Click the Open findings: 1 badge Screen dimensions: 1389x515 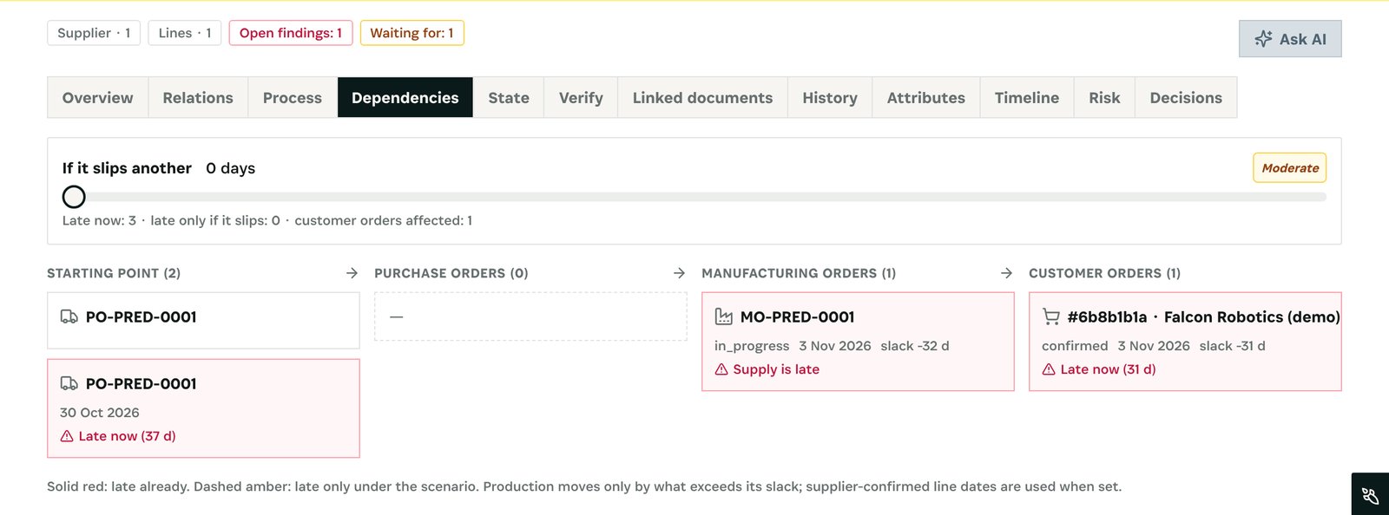[x=291, y=33]
